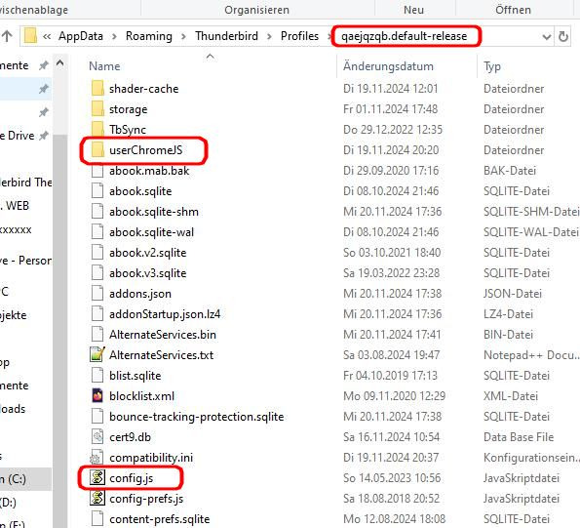This screenshot has height=528, width=580.
Task: Go to the Thunderbird breadcrumb folder
Action: point(226,36)
